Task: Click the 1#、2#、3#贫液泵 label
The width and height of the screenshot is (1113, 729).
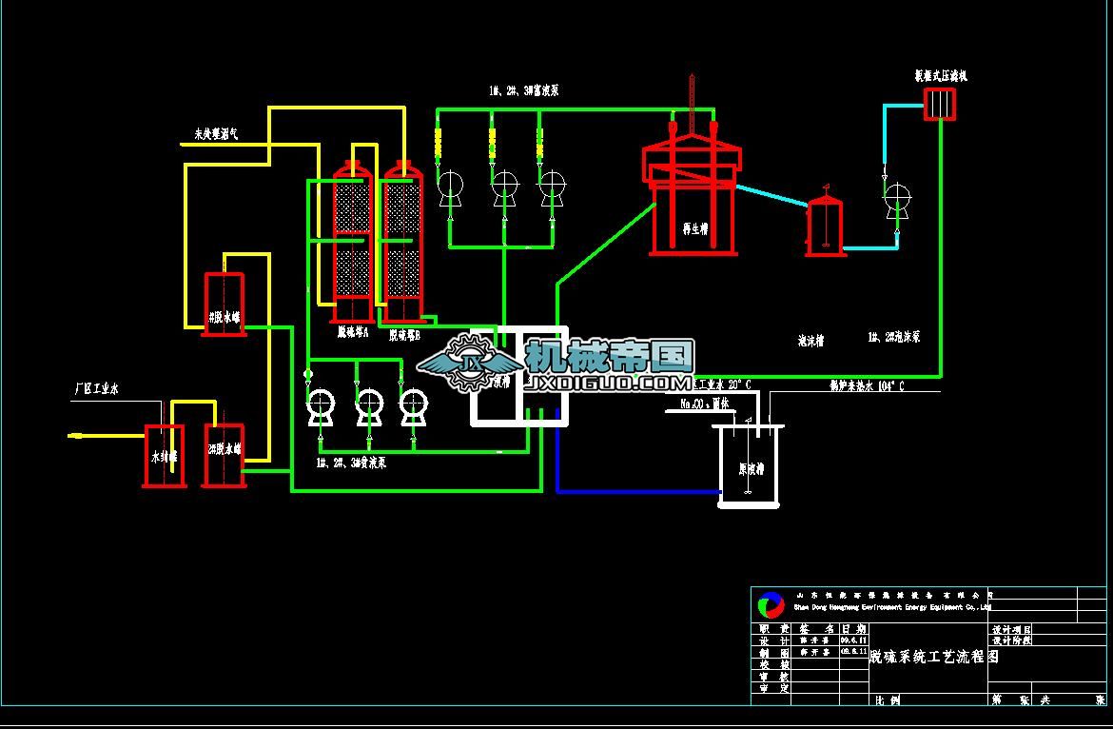Action: point(351,463)
